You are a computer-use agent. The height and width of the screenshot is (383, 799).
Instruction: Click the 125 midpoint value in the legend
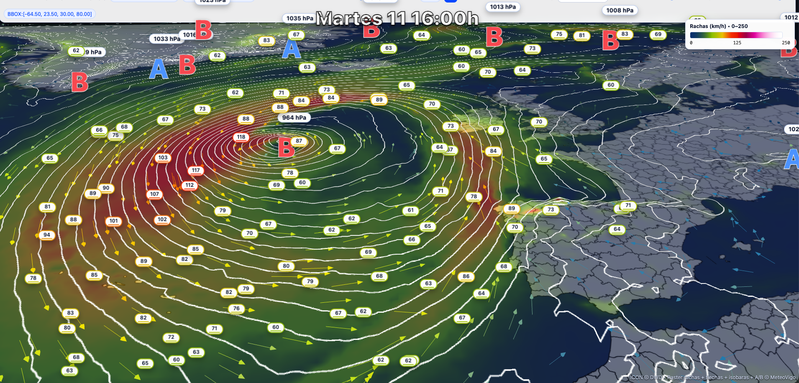tap(737, 43)
